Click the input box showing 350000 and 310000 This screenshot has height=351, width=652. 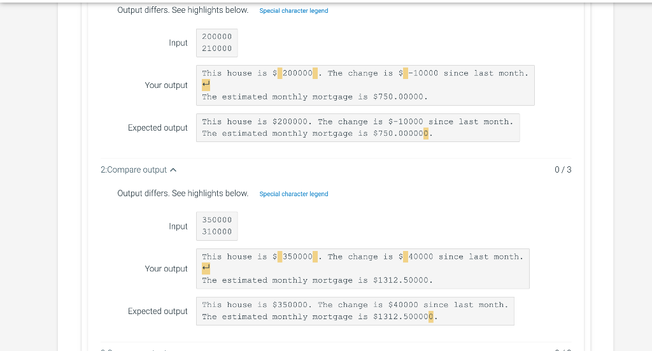pos(216,226)
